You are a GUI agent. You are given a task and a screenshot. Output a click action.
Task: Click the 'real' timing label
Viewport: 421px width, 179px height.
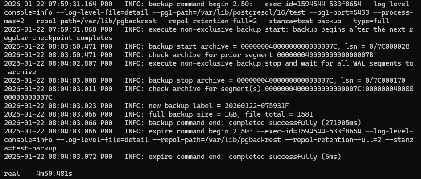pos(12,173)
